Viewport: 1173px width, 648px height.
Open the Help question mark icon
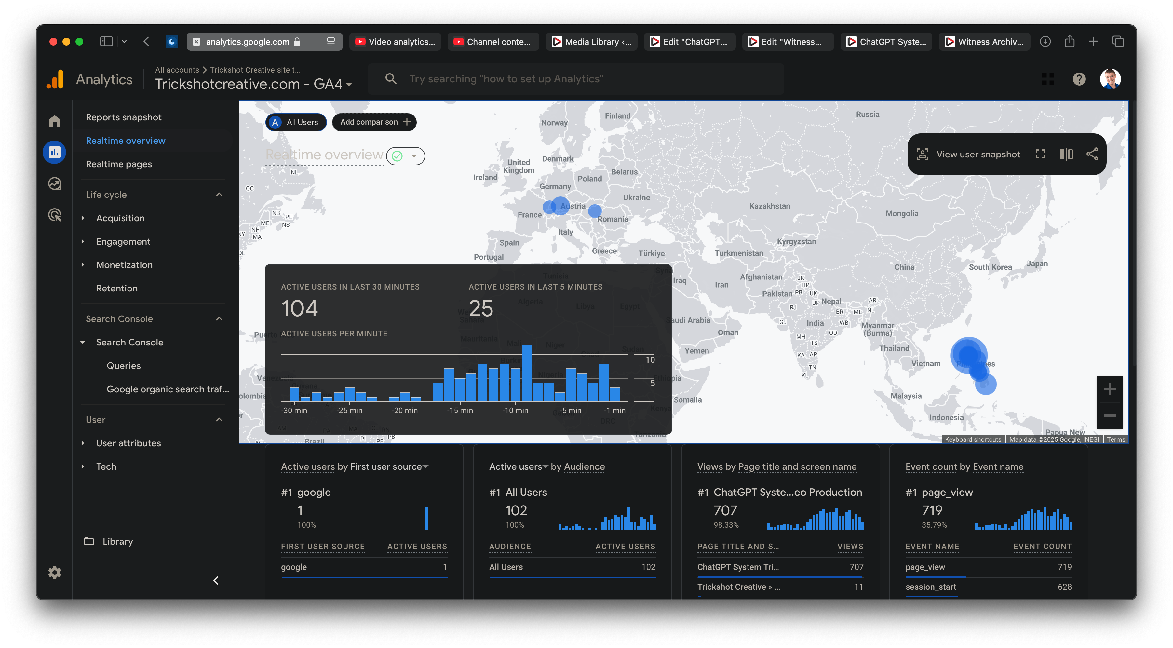coord(1079,79)
